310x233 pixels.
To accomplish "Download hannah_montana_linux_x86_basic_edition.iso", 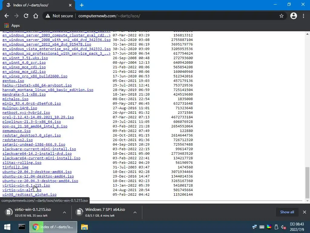I will [48, 90].
